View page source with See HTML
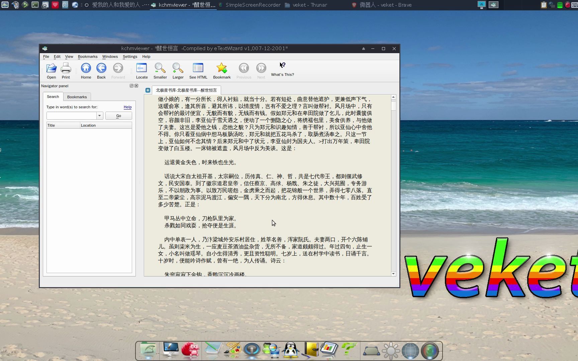Viewport: 578px width, 361px height. tap(198, 71)
